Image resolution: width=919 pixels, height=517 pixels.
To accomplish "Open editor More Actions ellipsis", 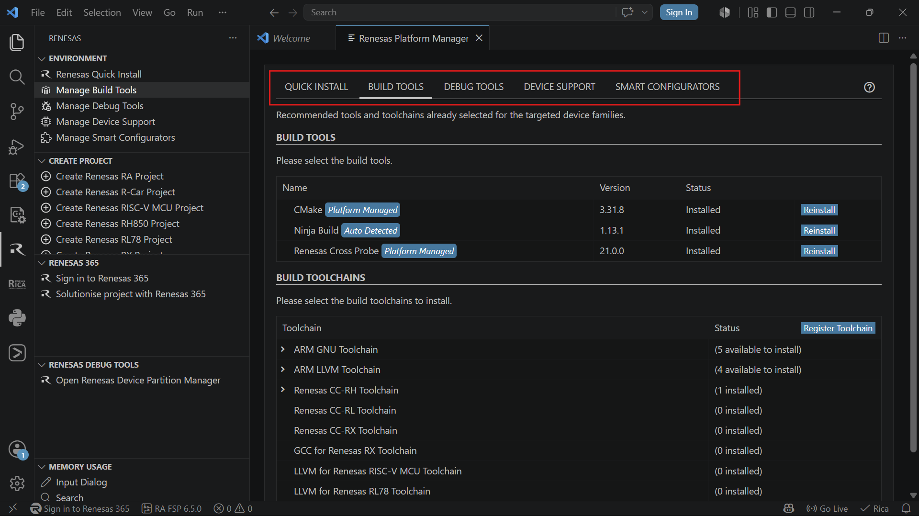I will pyautogui.click(x=903, y=38).
